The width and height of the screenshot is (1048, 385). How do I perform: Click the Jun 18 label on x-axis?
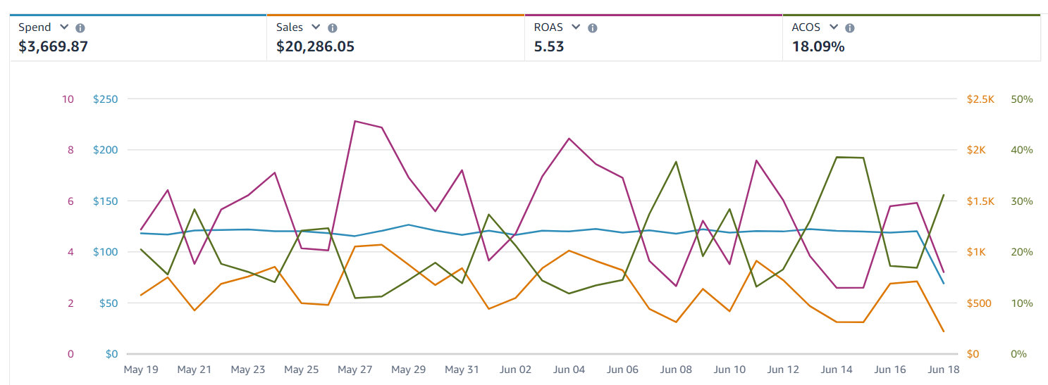[944, 370]
